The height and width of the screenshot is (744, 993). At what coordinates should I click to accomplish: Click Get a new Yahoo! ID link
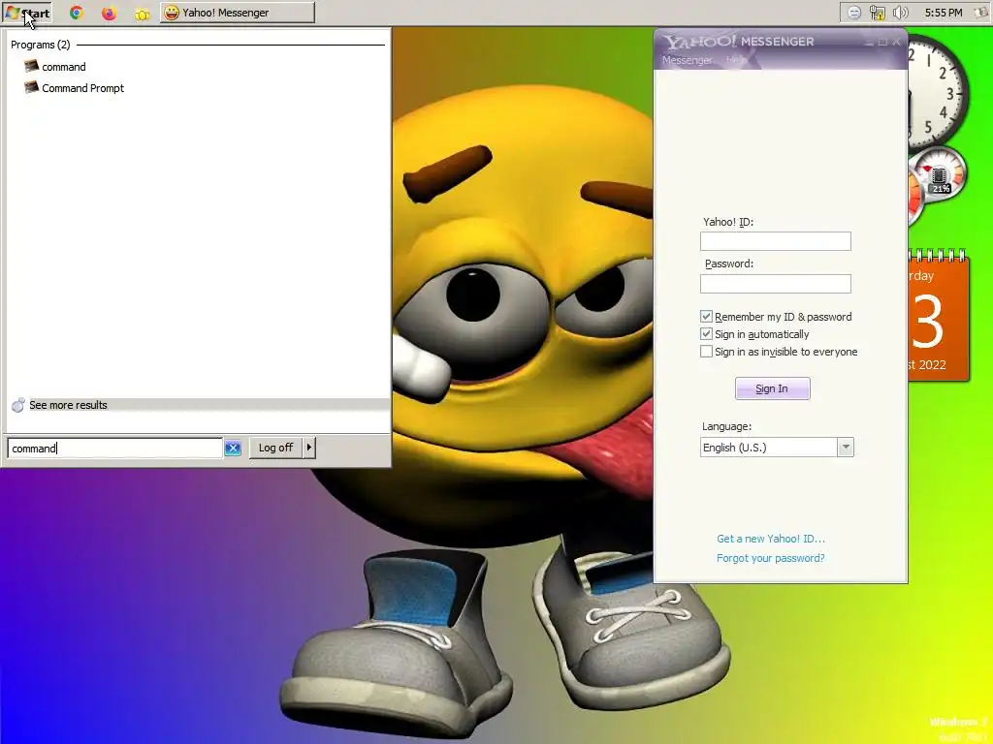[x=771, y=539]
